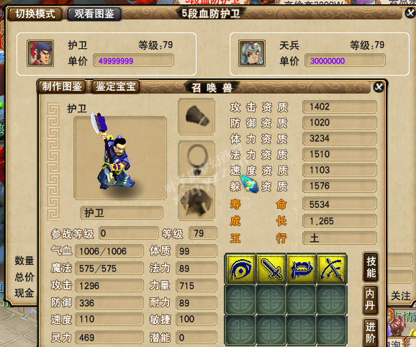Viewport: 416px width, 347px height.
Task: Click the 护卫 pet name field
Action: [x=122, y=213]
